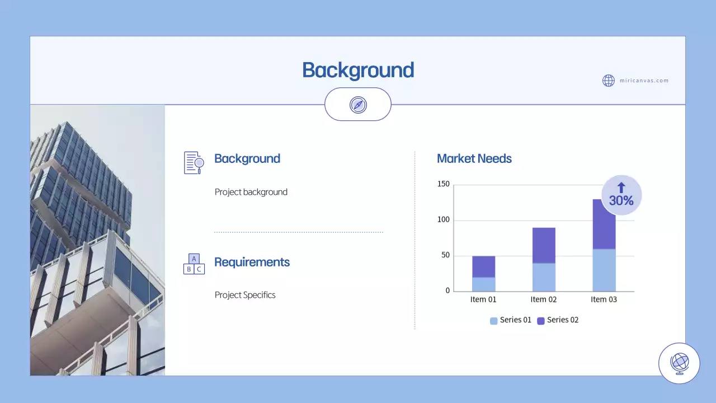Click the 30% circular badge
Screen dimensions: 716x403
pyautogui.click(x=621, y=195)
